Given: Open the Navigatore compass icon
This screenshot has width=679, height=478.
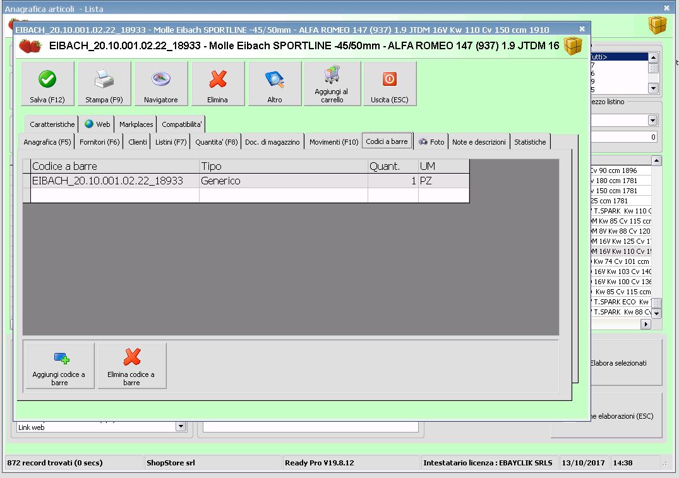Looking at the screenshot, I should point(160,79).
